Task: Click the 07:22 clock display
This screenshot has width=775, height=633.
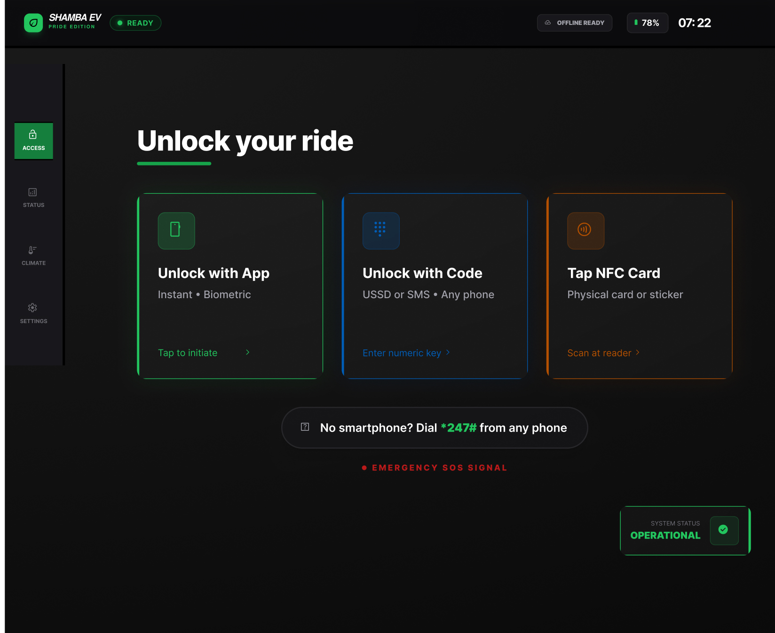Action: 694,23
